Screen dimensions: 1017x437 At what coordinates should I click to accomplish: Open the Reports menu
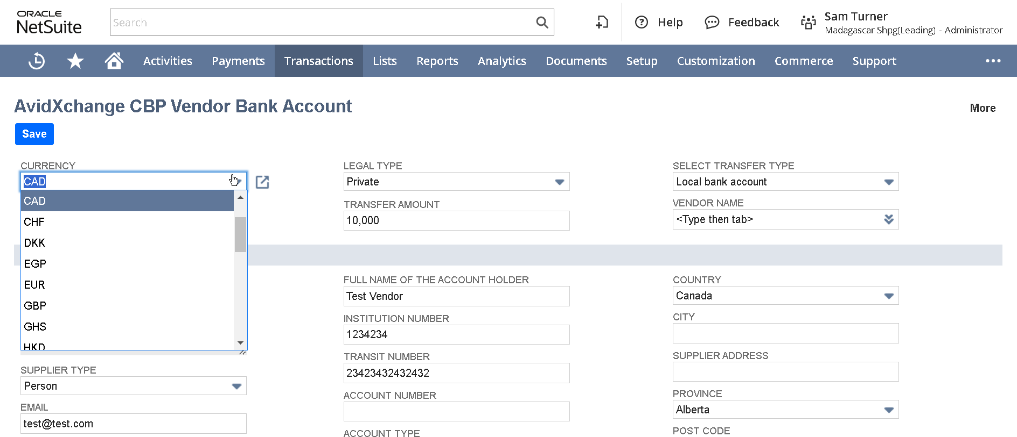point(437,61)
